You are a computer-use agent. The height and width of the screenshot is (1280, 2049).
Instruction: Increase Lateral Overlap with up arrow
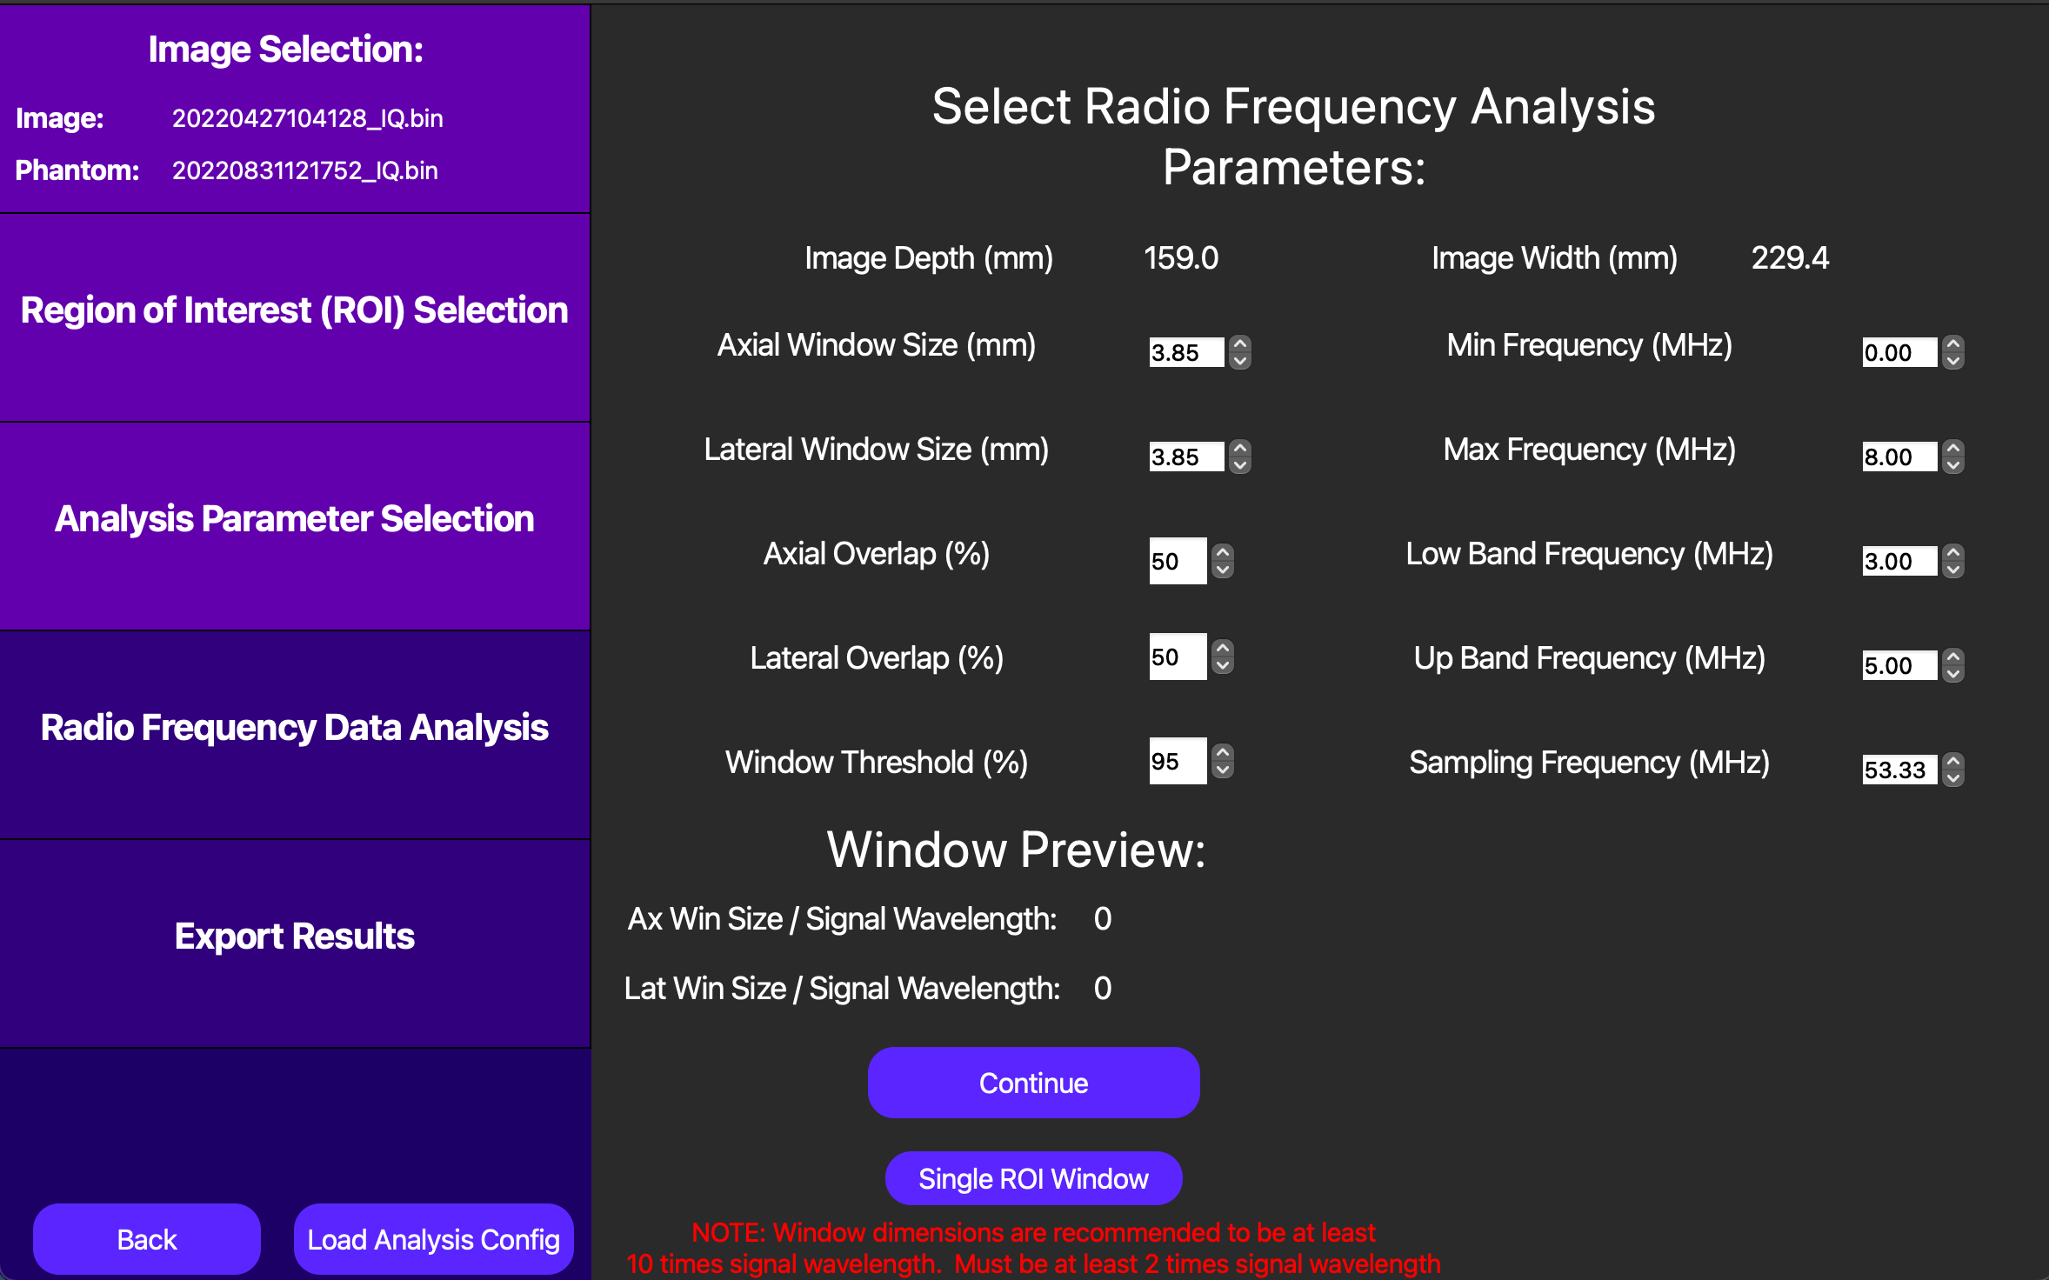1223,649
